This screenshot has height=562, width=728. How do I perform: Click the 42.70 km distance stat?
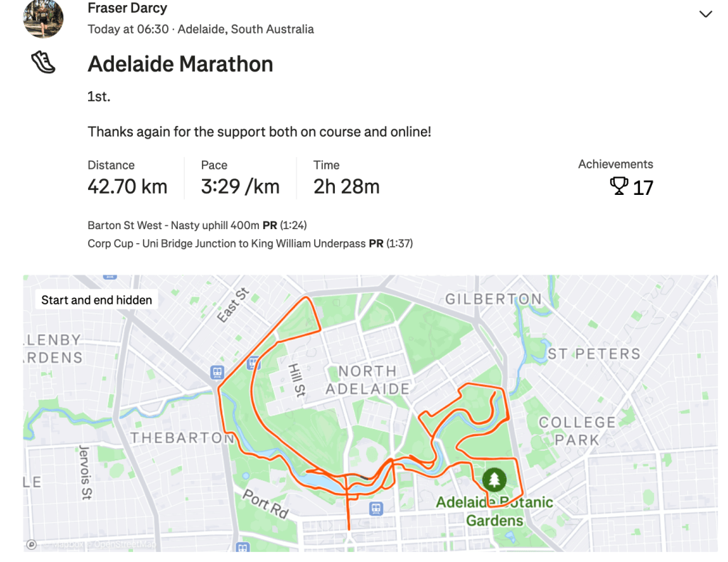[127, 186]
